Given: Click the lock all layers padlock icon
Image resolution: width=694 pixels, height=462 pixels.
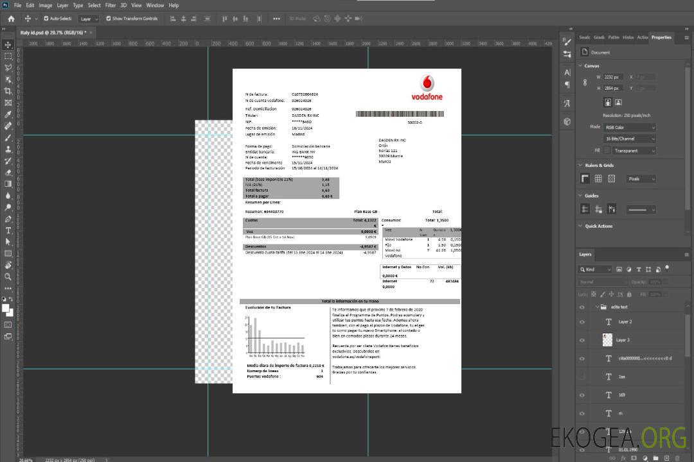Looking at the screenshot, I should [629, 295].
